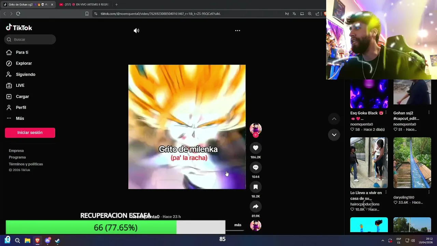Click the Brave browser taskbar icon
The width and height of the screenshot is (437, 246).
(x=37, y=241)
